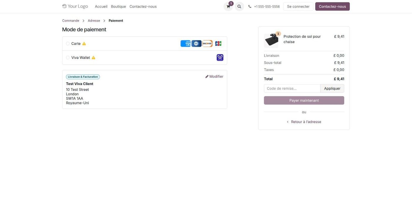The height and width of the screenshot is (207, 412).
Task: Go to Adresse breadcrumb step
Action: (x=94, y=21)
